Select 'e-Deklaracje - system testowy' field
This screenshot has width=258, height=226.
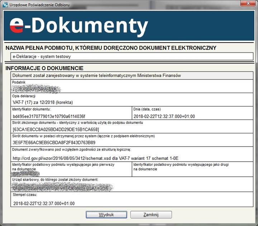coord(132,56)
